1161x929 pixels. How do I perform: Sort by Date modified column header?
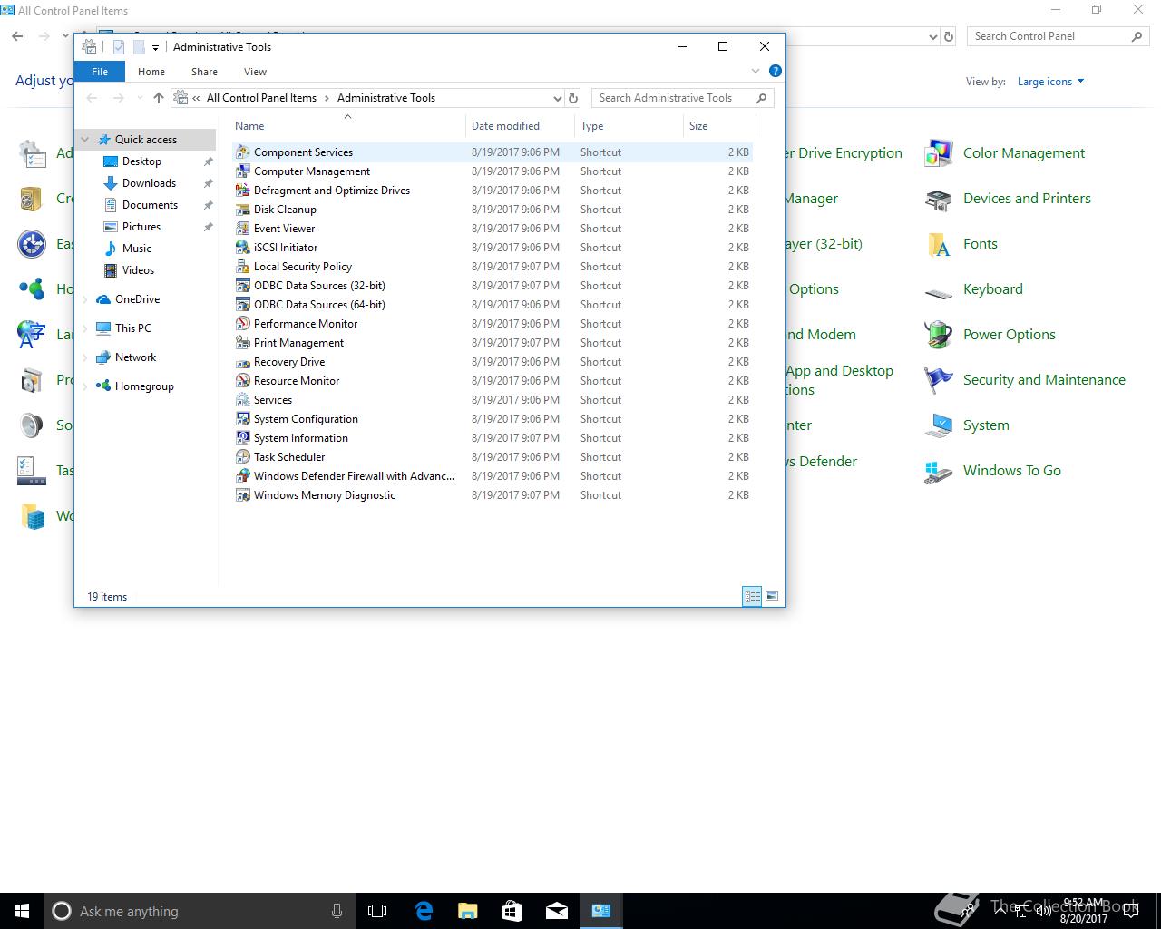pyautogui.click(x=520, y=126)
